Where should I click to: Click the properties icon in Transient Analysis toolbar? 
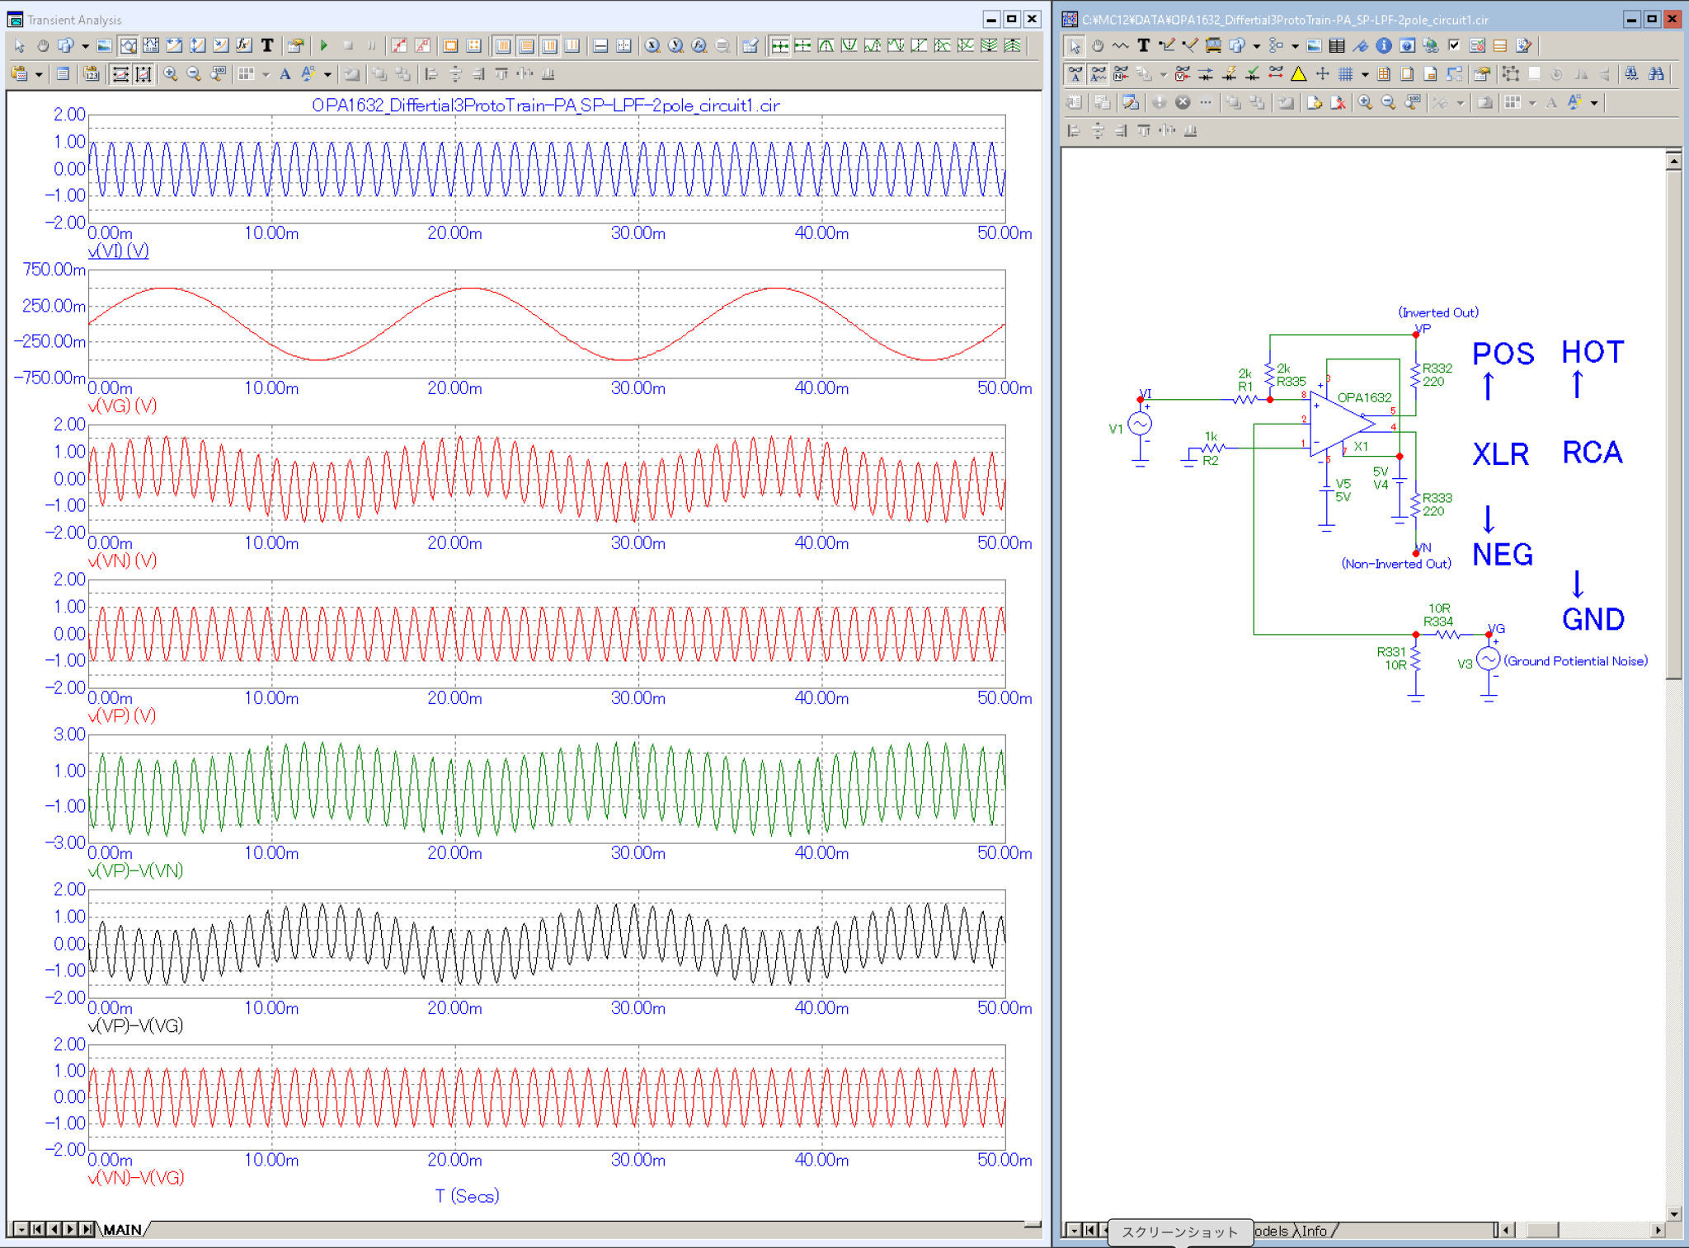coord(294,45)
